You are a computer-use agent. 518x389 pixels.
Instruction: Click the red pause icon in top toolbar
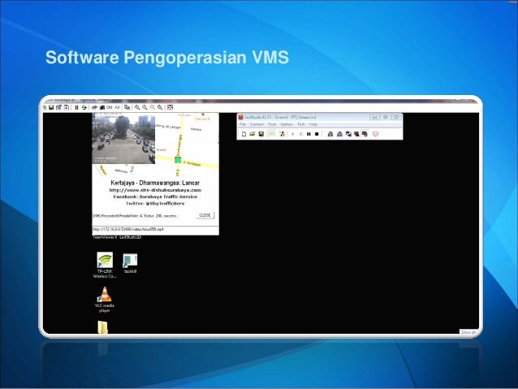(x=76, y=107)
